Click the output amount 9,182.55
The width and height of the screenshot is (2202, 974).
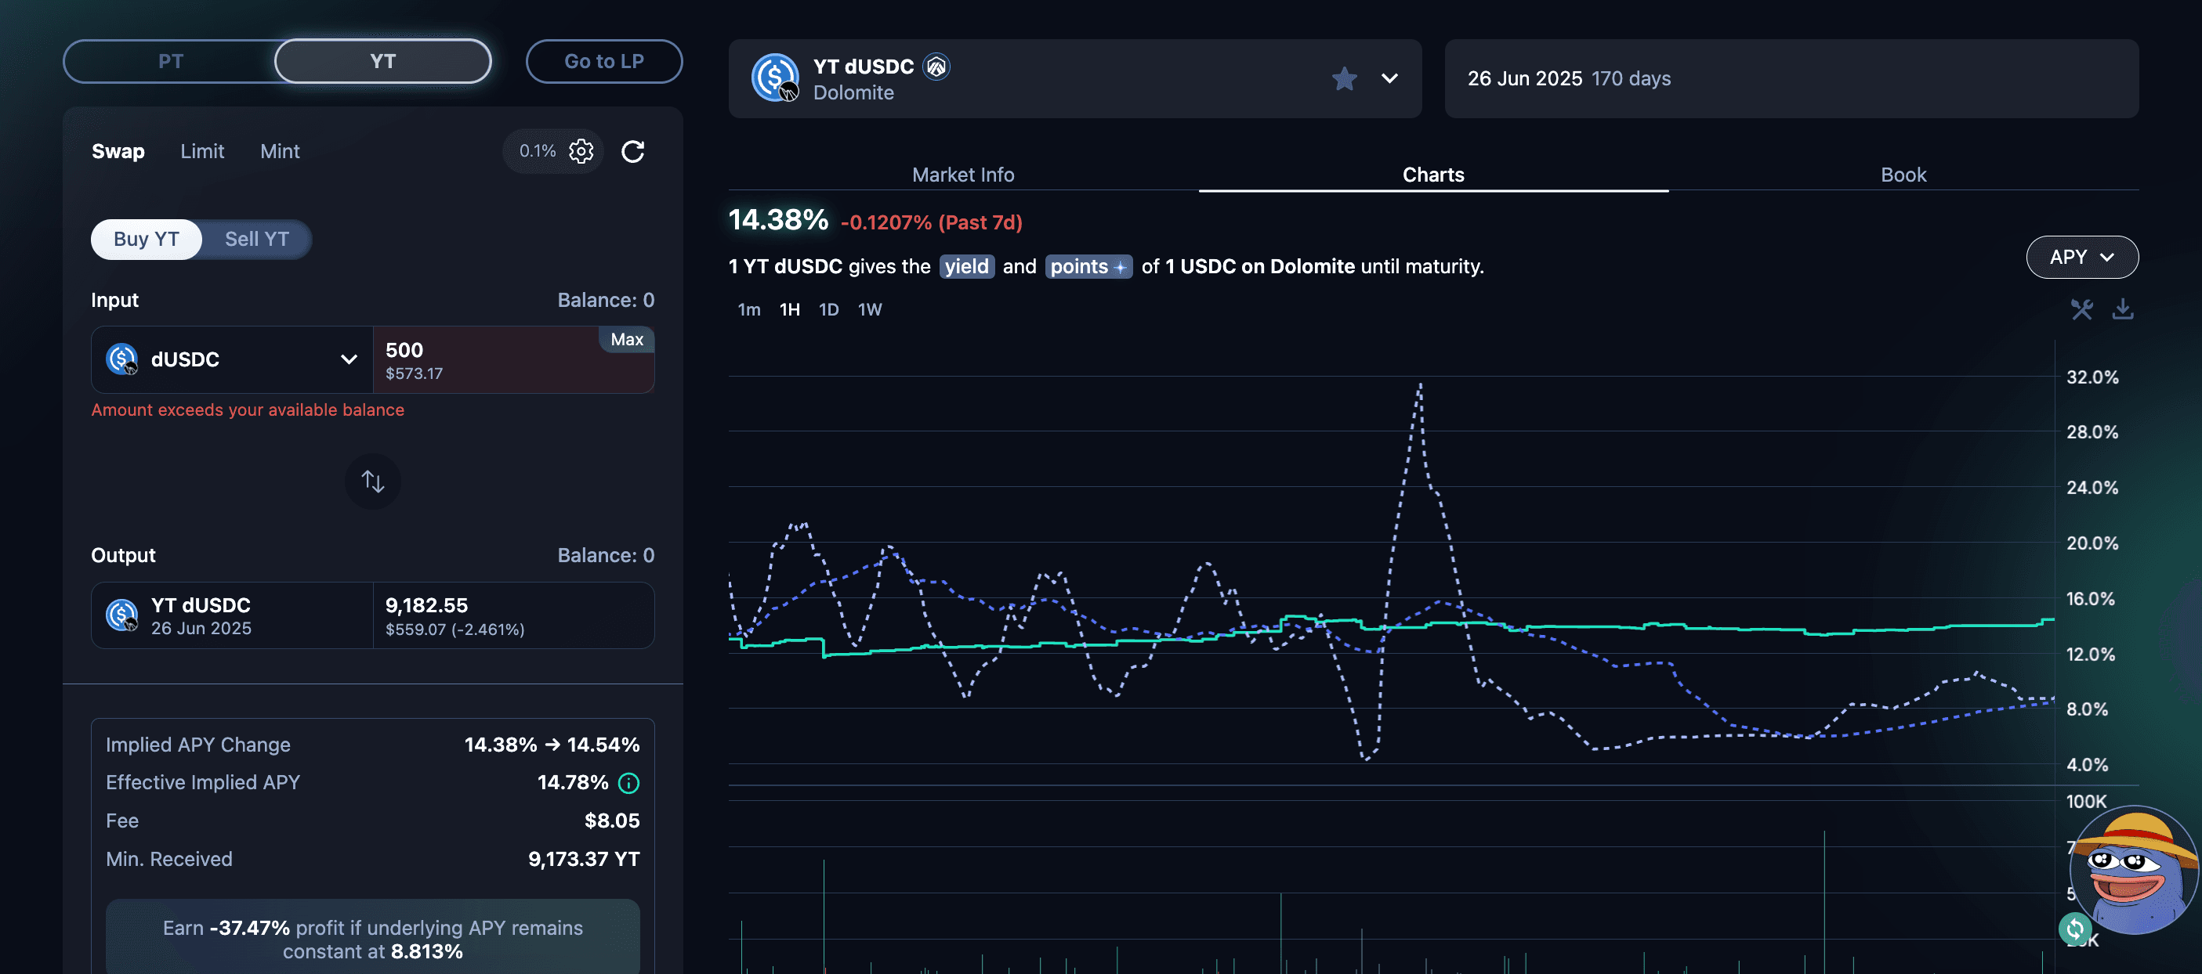(x=426, y=605)
